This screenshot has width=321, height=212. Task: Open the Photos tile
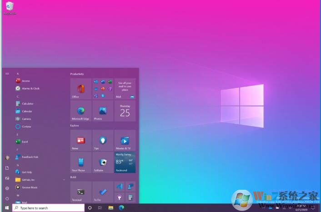[x=103, y=111]
